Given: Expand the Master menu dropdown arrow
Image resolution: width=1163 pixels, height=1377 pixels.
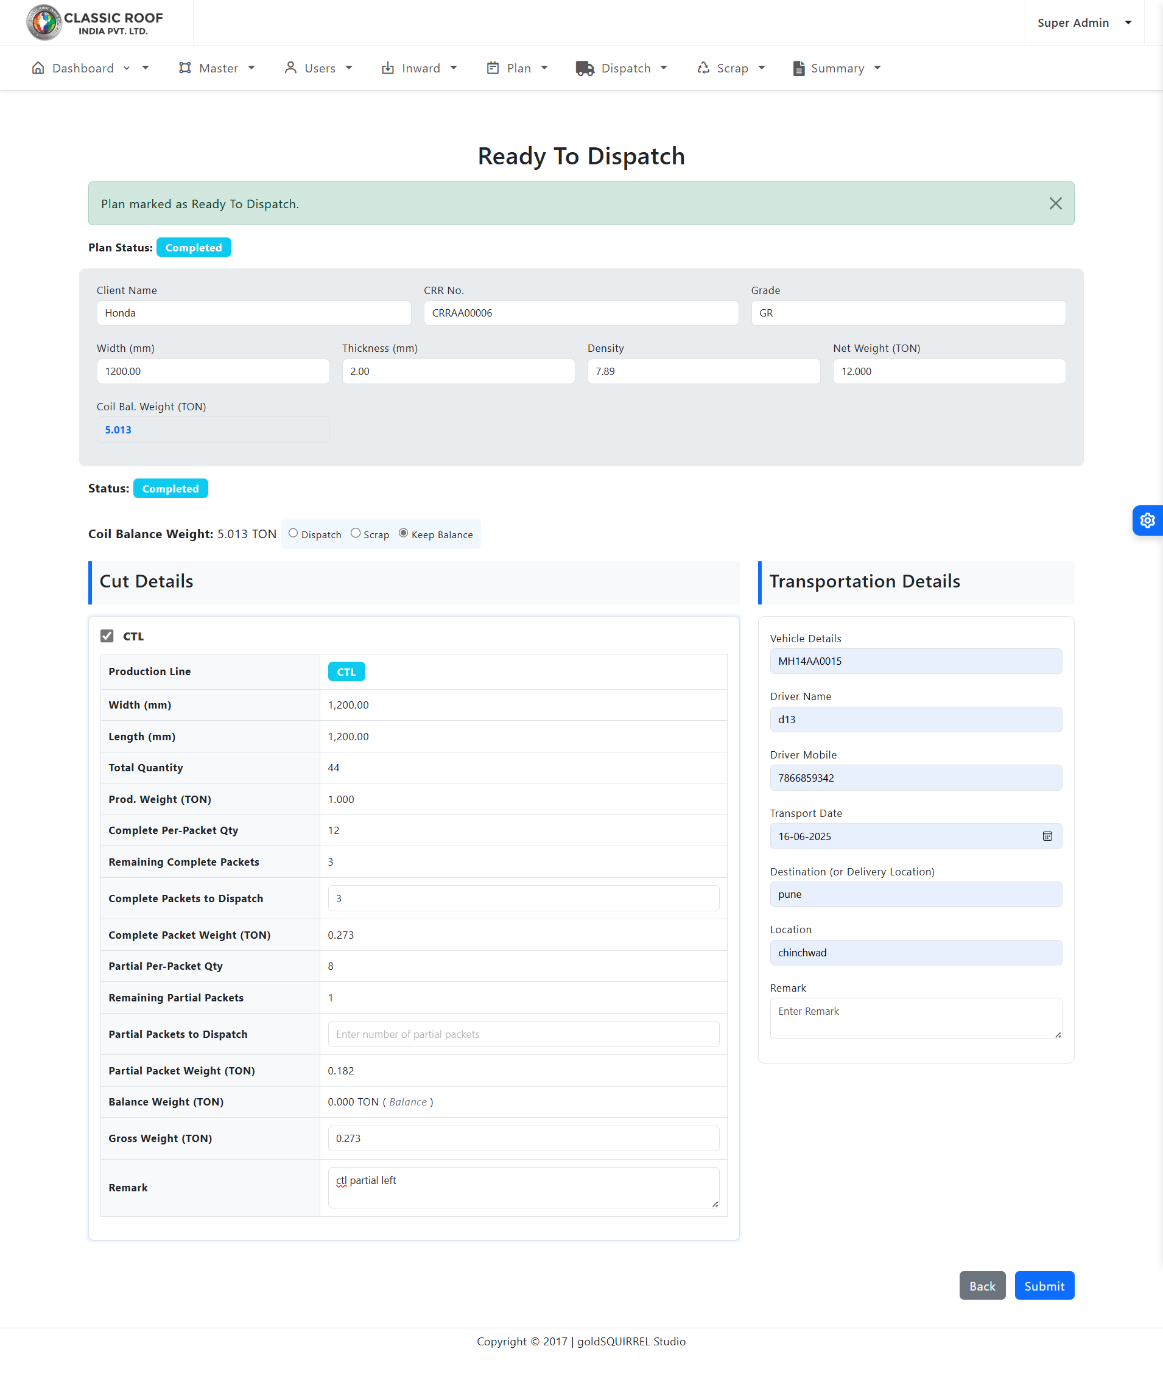Looking at the screenshot, I should point(251,68).
